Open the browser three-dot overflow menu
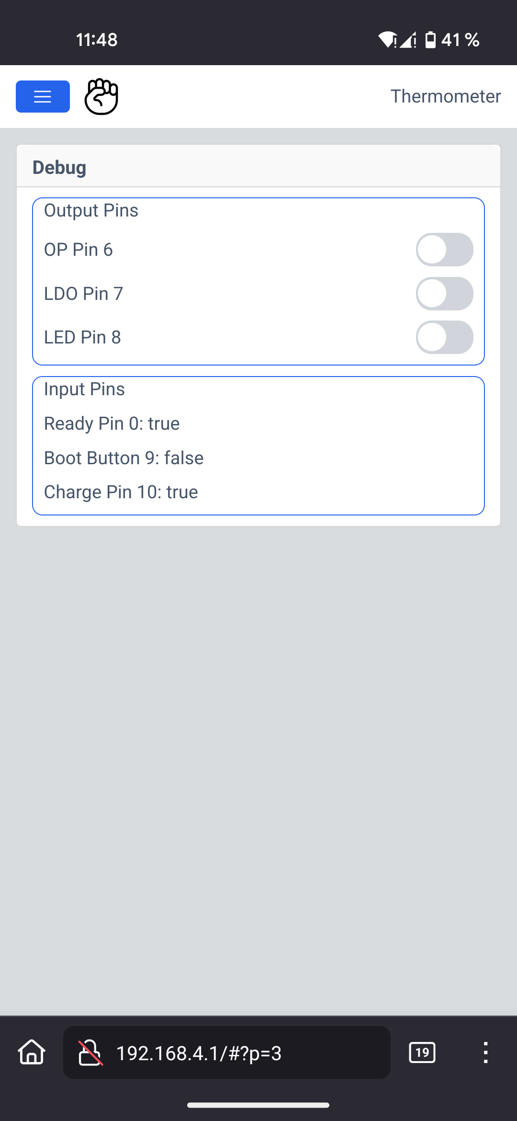This screenshot has height=1121, width=517. click(485, 1052)
